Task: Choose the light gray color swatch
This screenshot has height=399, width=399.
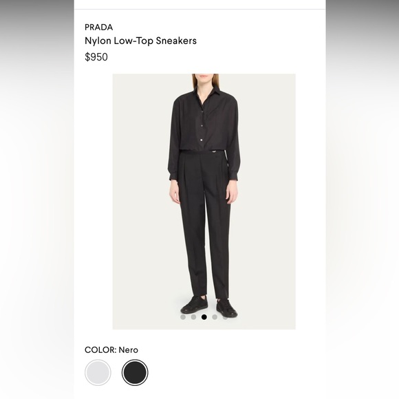Action: click(98, 373)
